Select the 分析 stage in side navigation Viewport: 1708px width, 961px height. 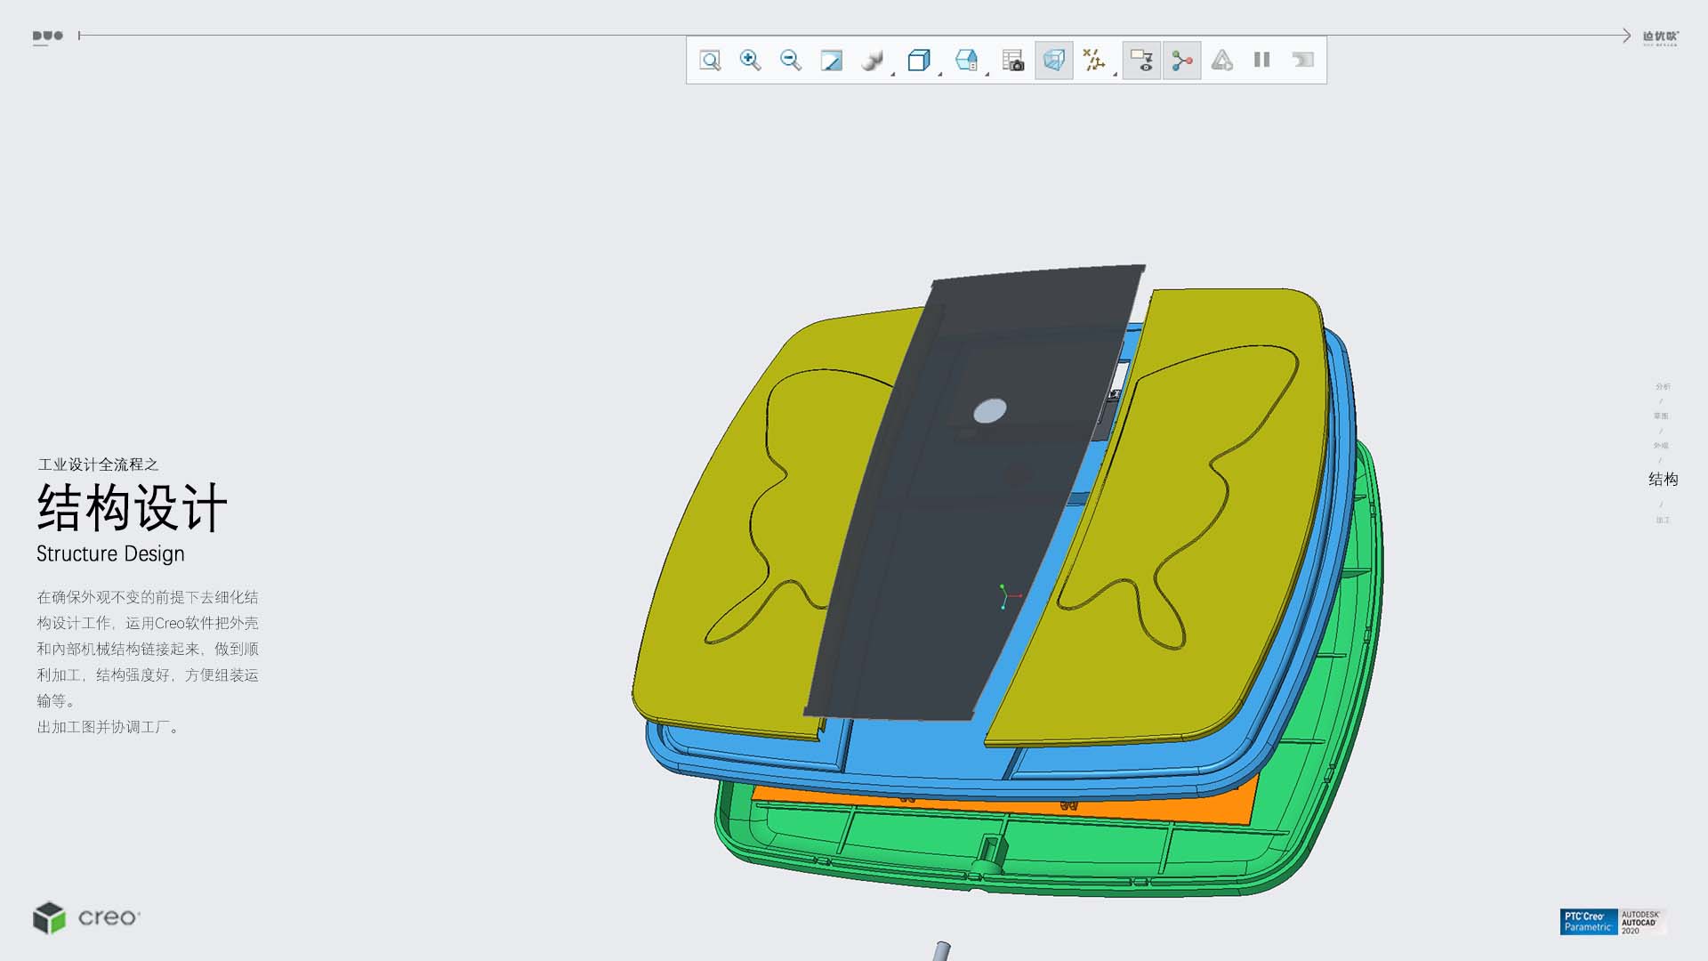1662,387
